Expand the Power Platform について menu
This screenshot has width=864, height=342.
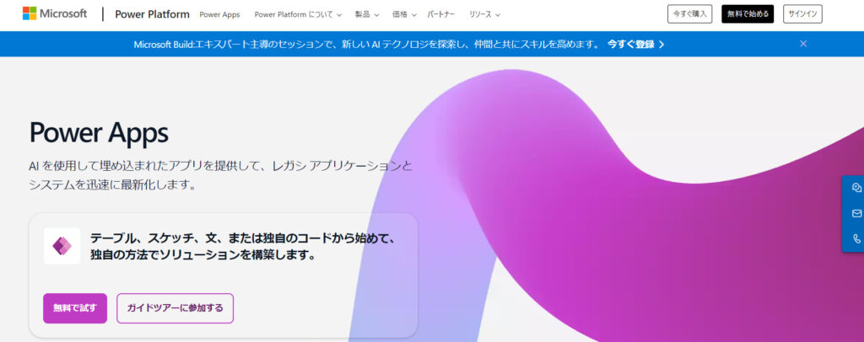[298, 14]
